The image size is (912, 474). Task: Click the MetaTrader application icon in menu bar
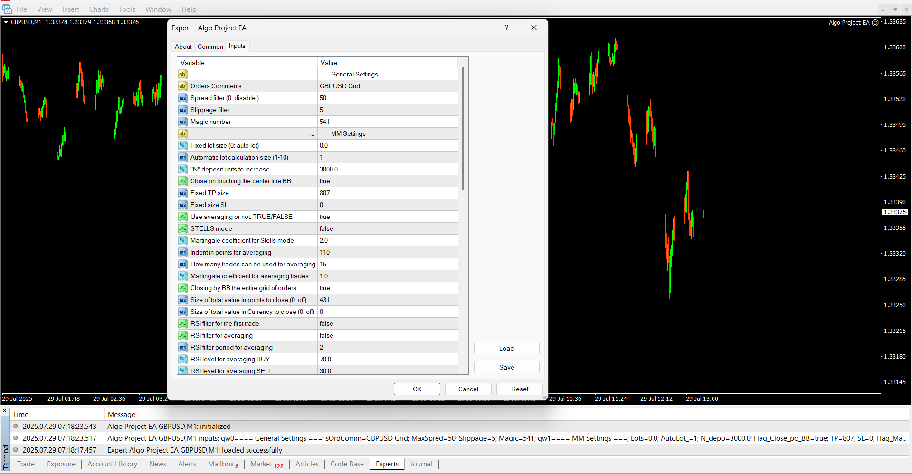pos(7,9)
